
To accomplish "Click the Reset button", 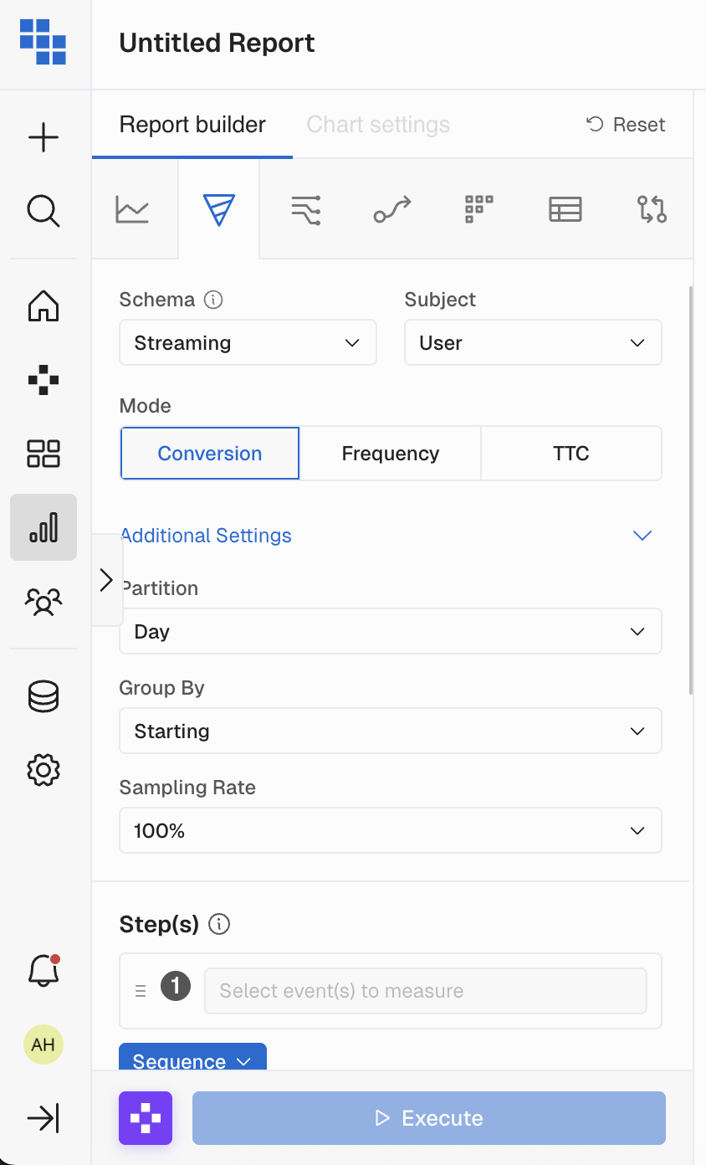I will 626,125.
